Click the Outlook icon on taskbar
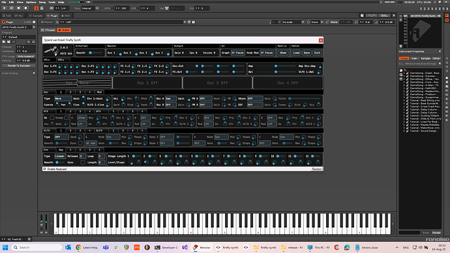The image size is (450, 253). coord(68,247)
